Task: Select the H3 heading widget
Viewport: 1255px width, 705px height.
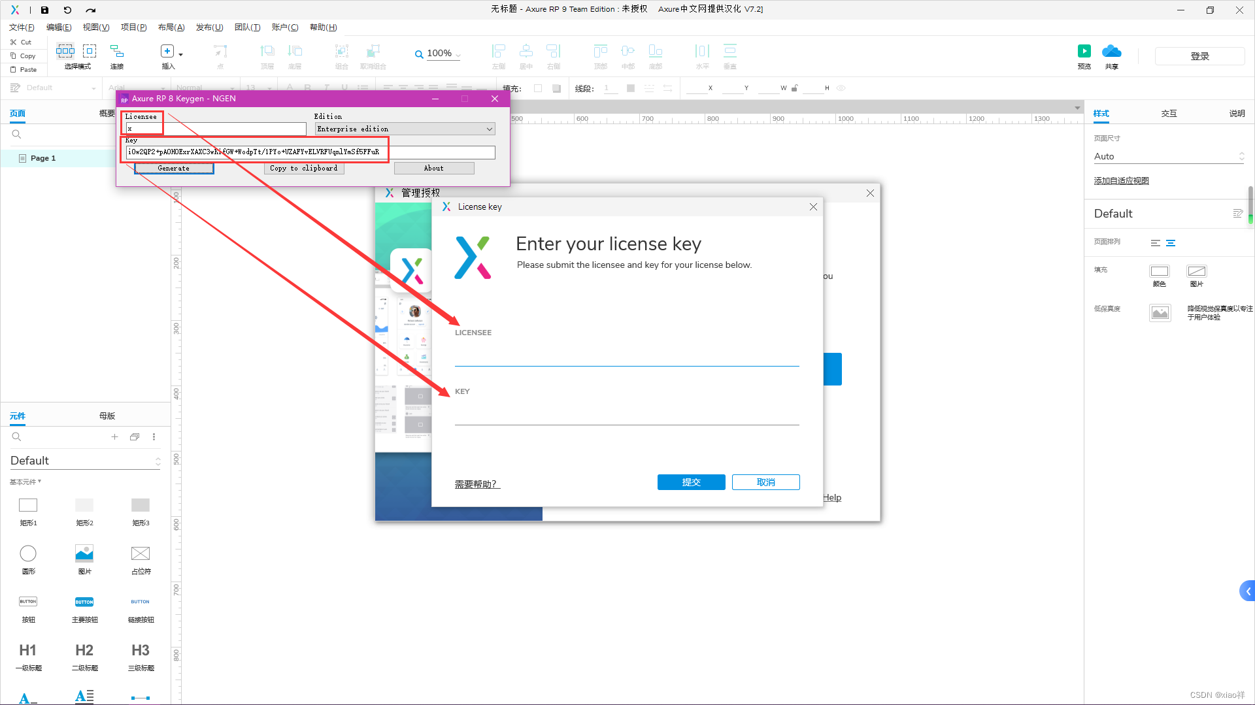Action: click(x=141, y=650)
